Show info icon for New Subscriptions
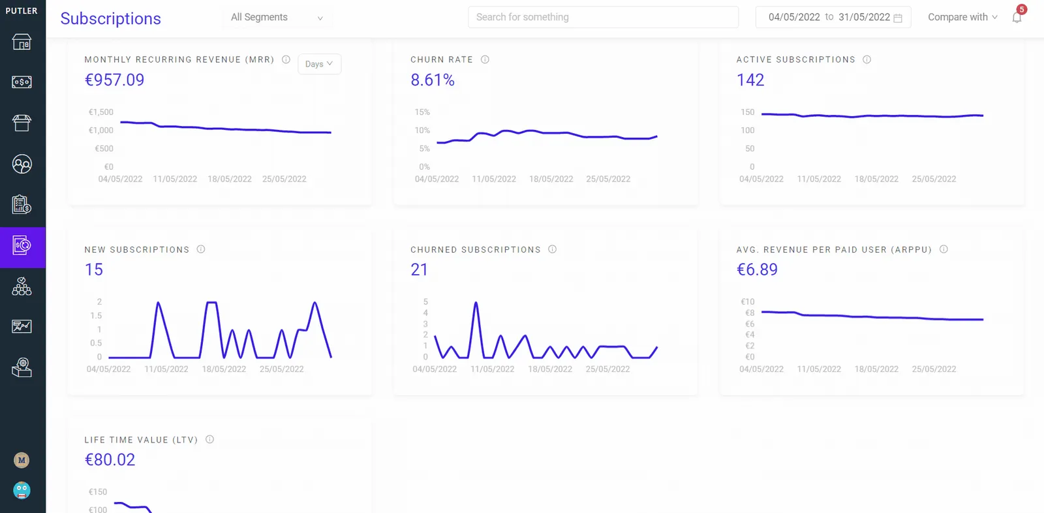 (x=201, y=249)
